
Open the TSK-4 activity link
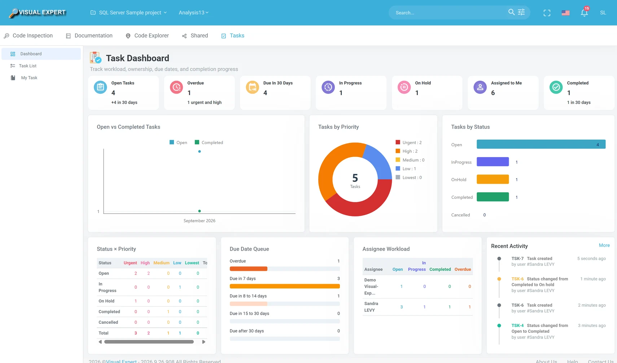click(x=517, y=326)
